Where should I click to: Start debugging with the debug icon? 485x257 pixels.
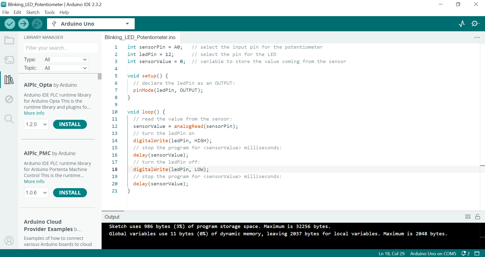[x=37, y=24]
